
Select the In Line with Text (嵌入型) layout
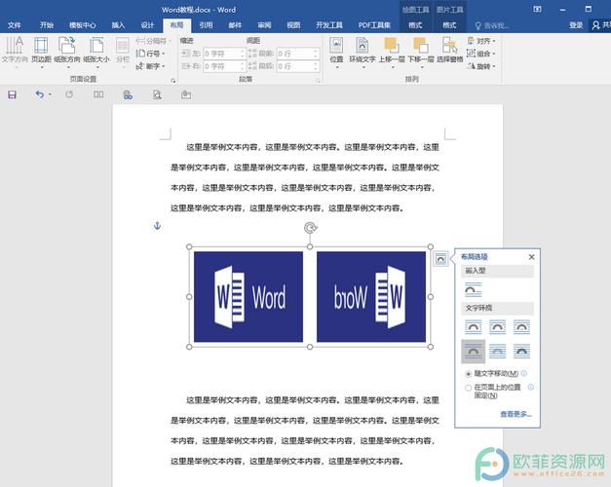tap(473, 289)
